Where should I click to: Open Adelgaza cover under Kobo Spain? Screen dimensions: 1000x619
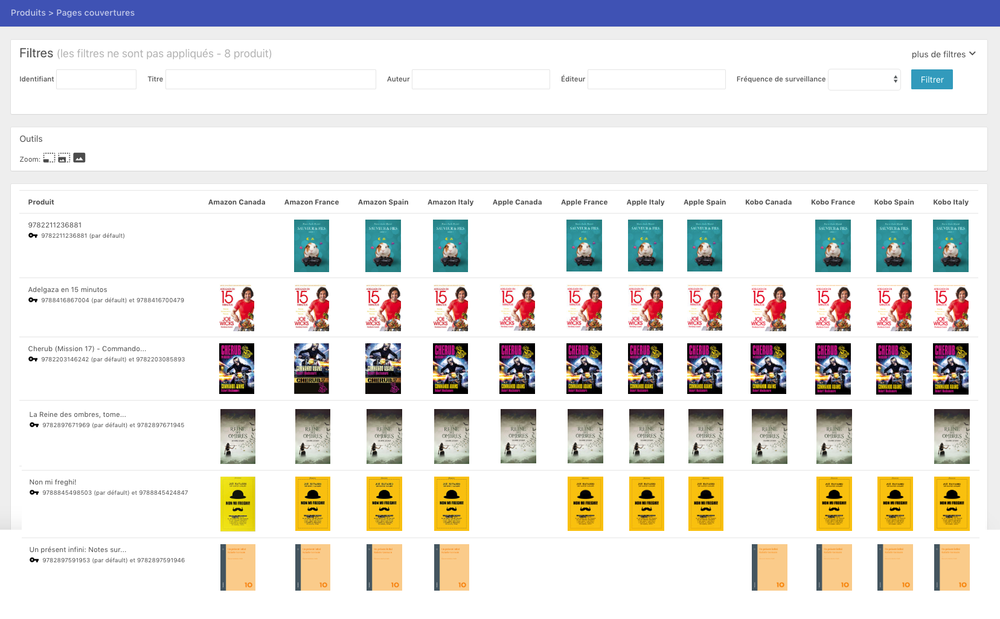coord(894,308)
